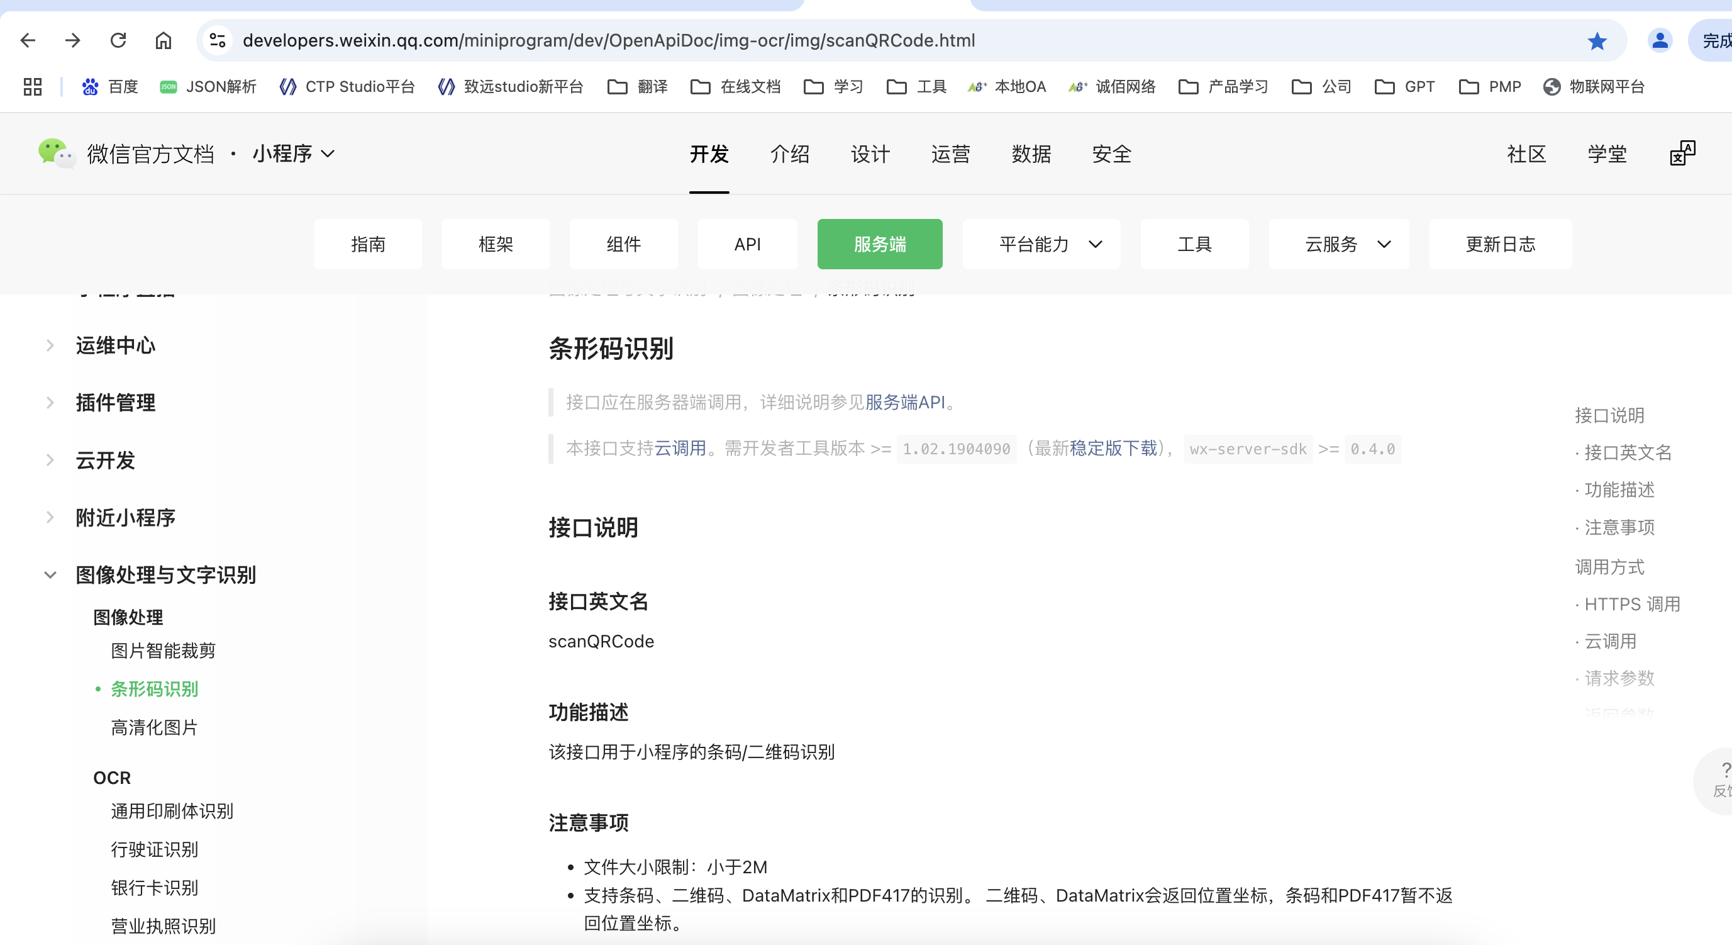Reload the page with refresh icon
The image size is (1732, 945).
click(118, 40)
